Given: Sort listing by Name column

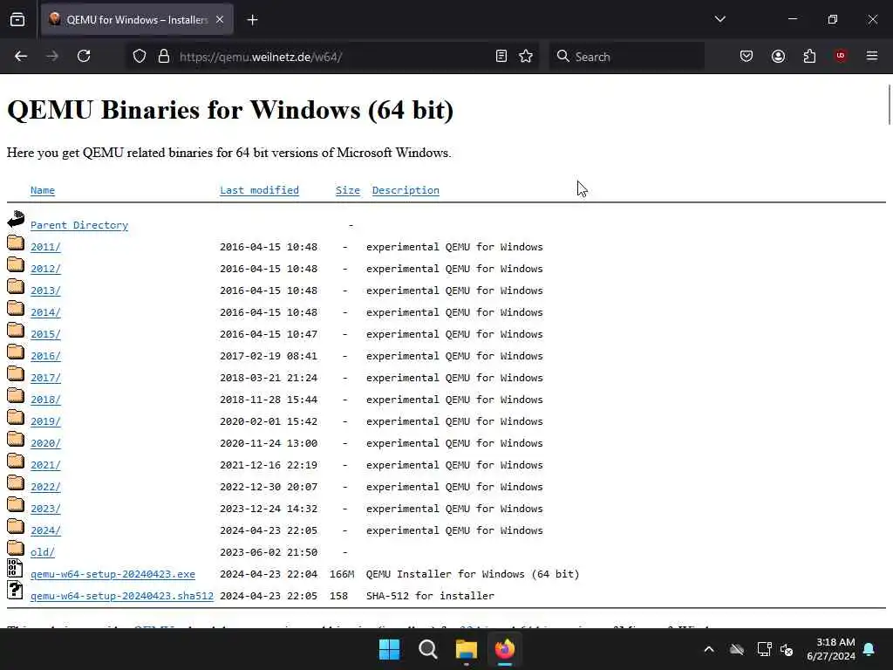Looking at the screenshot, I should [43, 190].
